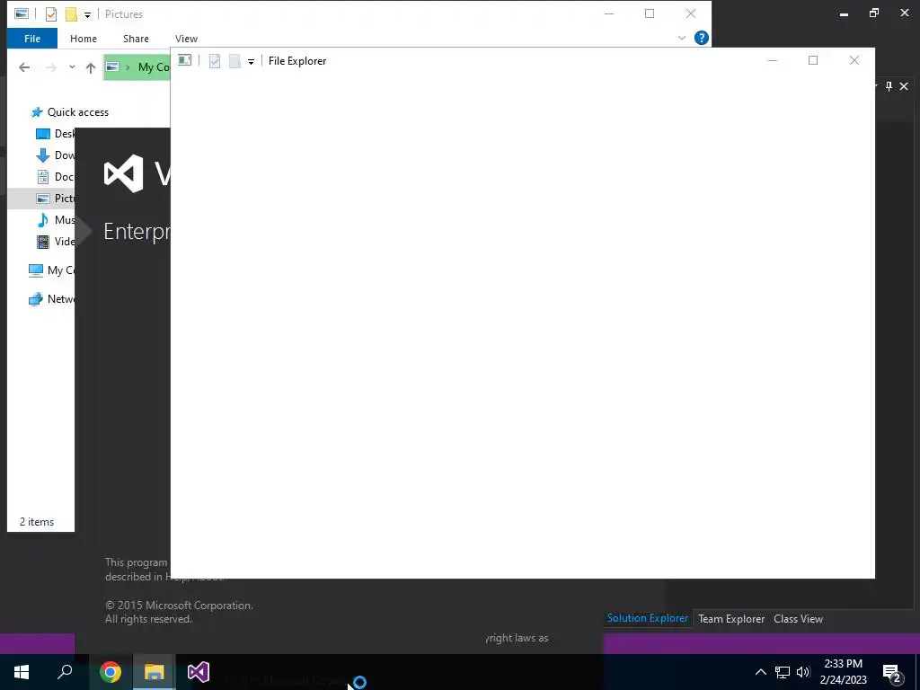Close the Visual Studio side panel
The width and height of the screenshot is (920, 690).
click(x=904, y=86)
